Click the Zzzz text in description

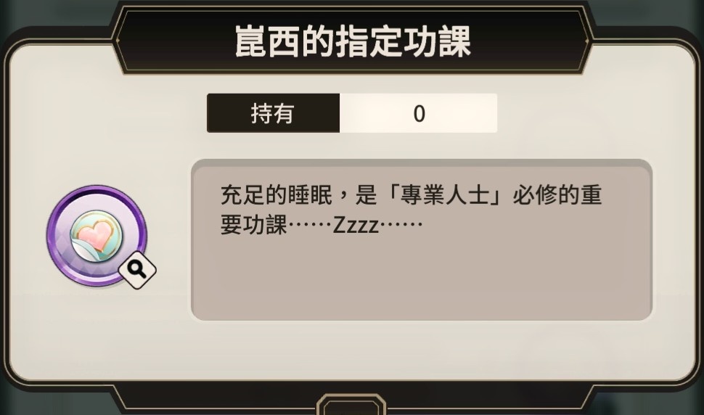coord(356,225)
